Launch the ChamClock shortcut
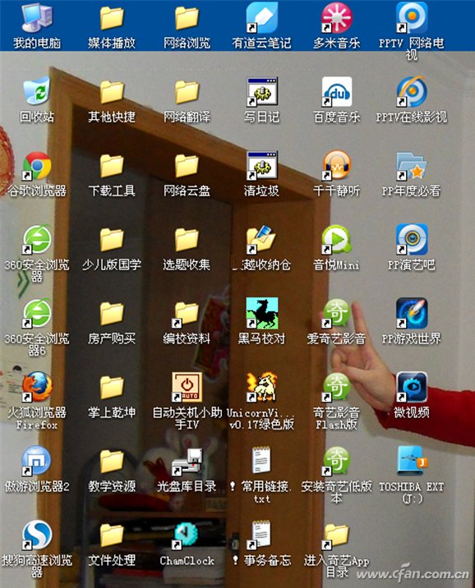 pyautogui.click(x=187, y=535)
